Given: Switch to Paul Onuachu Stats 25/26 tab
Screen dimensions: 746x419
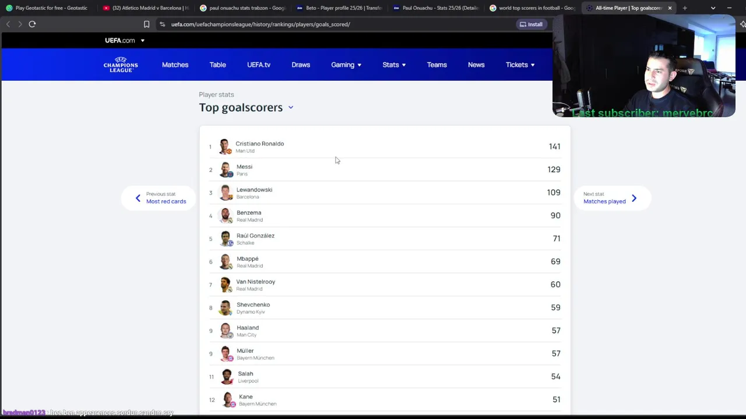Looking at the screenshot, I should [x=436, y=8].
